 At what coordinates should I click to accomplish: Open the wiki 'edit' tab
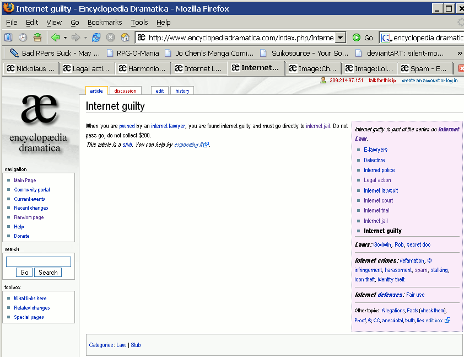coord(159,91)
